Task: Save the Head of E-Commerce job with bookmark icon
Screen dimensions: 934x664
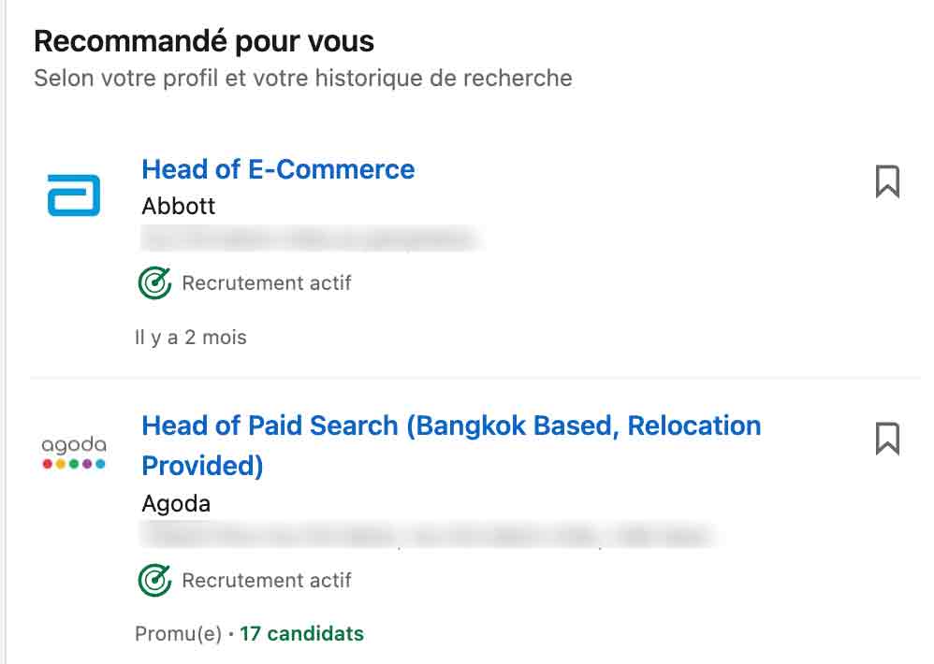Action: (887, 181)
